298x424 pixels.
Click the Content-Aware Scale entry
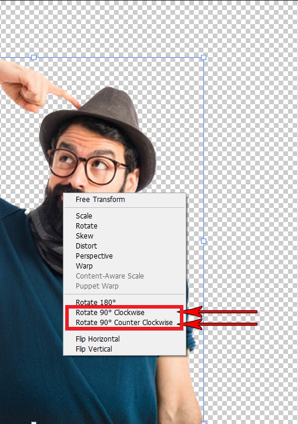point(109,276)
